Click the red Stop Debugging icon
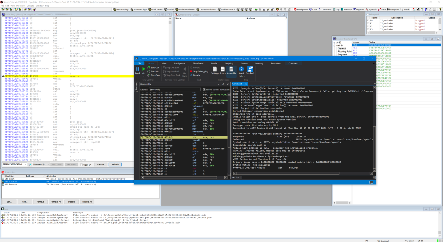The height and width of the screenshot is (242, 443). click(x=191, y=71)
